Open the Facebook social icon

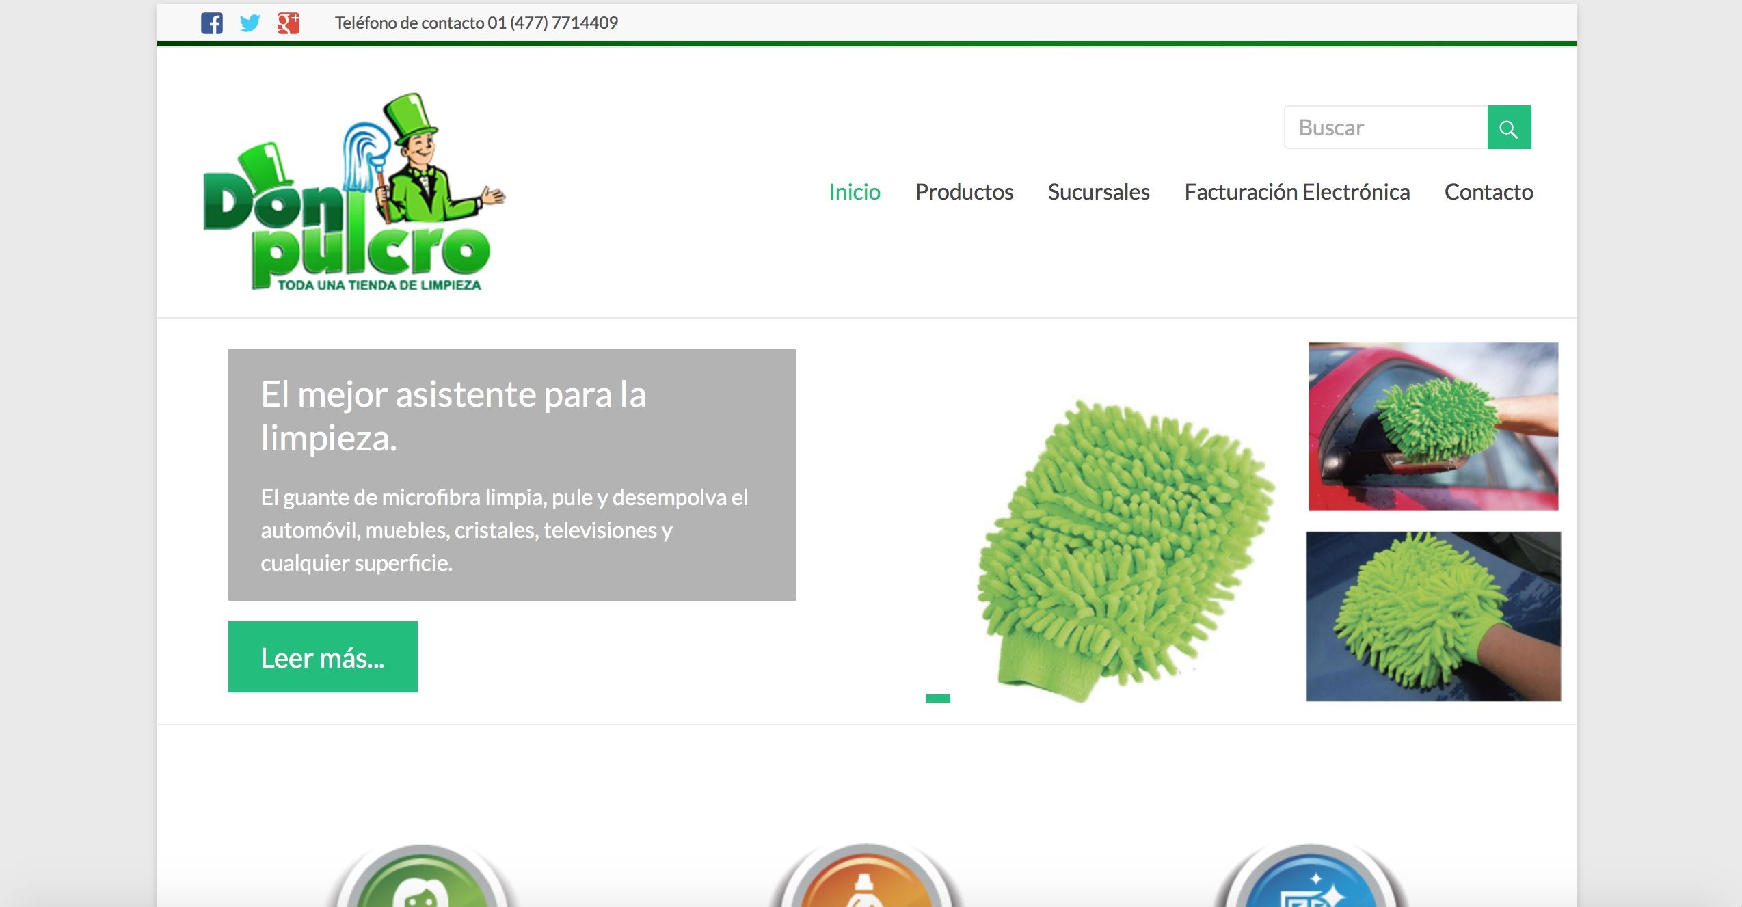click(211, 23)
